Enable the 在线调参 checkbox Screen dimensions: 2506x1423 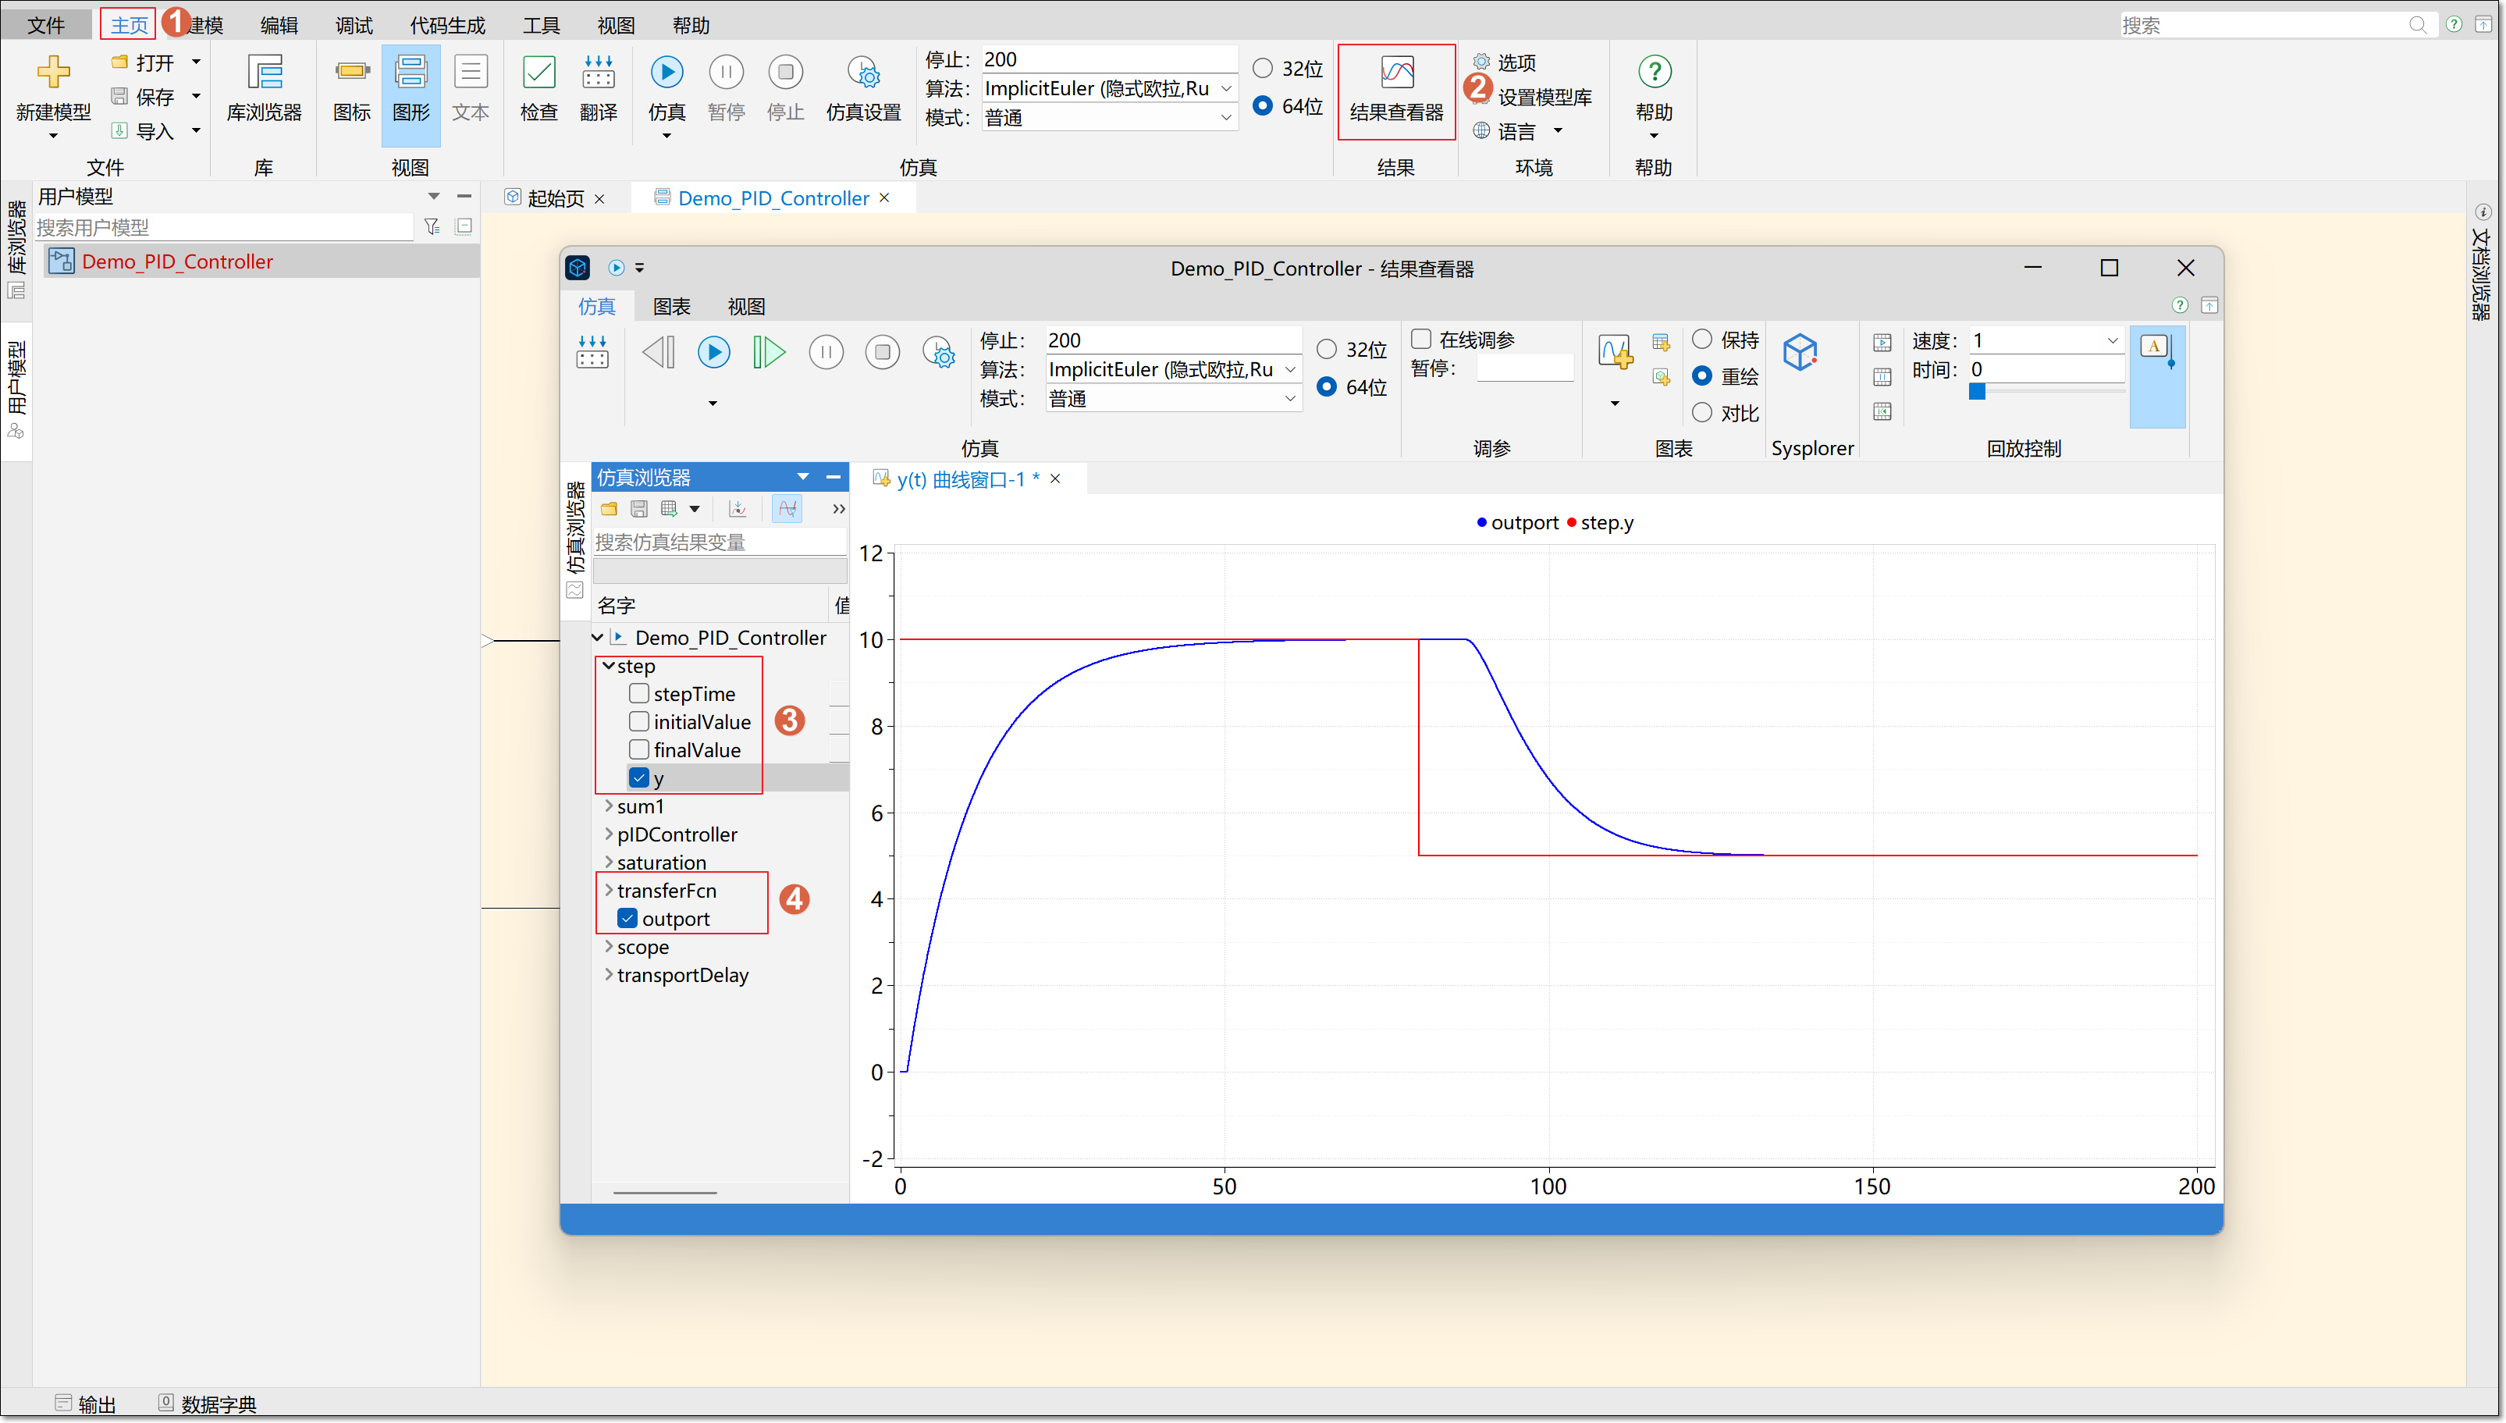click(1421, 339)
